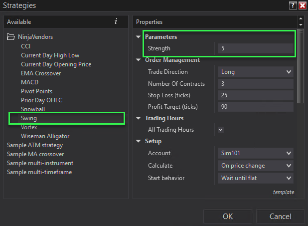Select the Pivot Points strategy
Viewport: 308px width, 226px height.
[x=36, y=91]
